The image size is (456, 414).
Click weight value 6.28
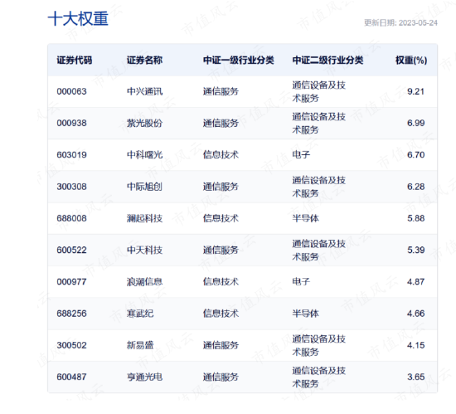[x=416, y=187]
